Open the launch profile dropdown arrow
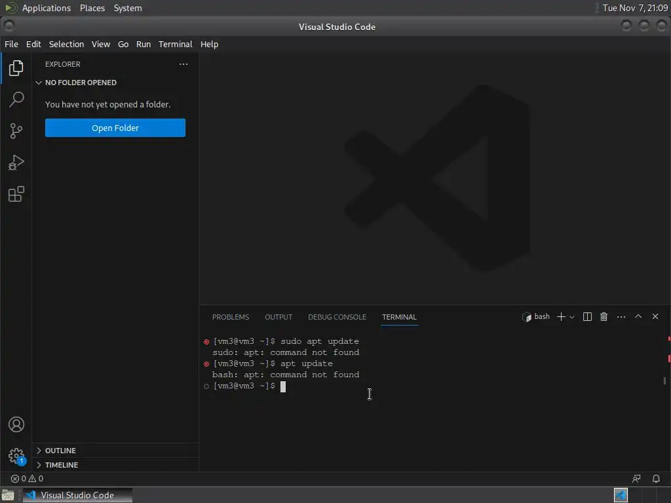 572,317
